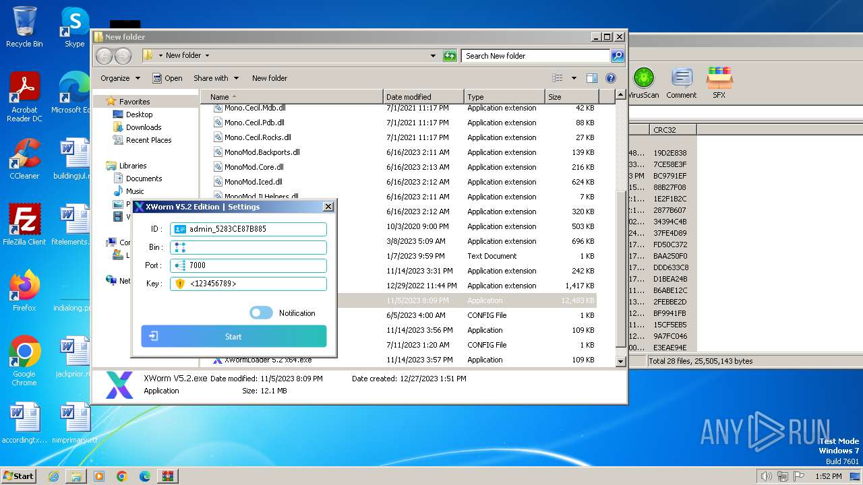Select Mono.Cecil.Pdb.dll file
This screenshot has width=863, height=485.
click(254, 123)
